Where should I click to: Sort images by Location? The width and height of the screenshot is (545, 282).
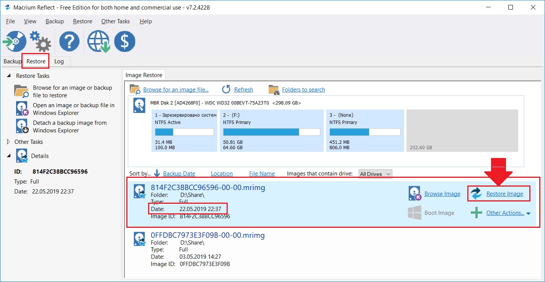point(222,174)
